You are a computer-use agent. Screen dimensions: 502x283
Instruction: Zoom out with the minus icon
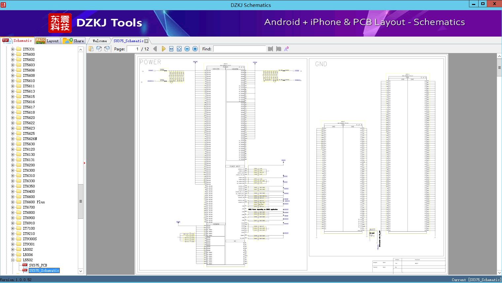tap(187, 49)
